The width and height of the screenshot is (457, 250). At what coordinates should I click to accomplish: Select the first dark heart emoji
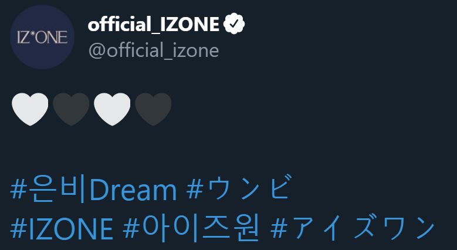(x=71, y=110)
